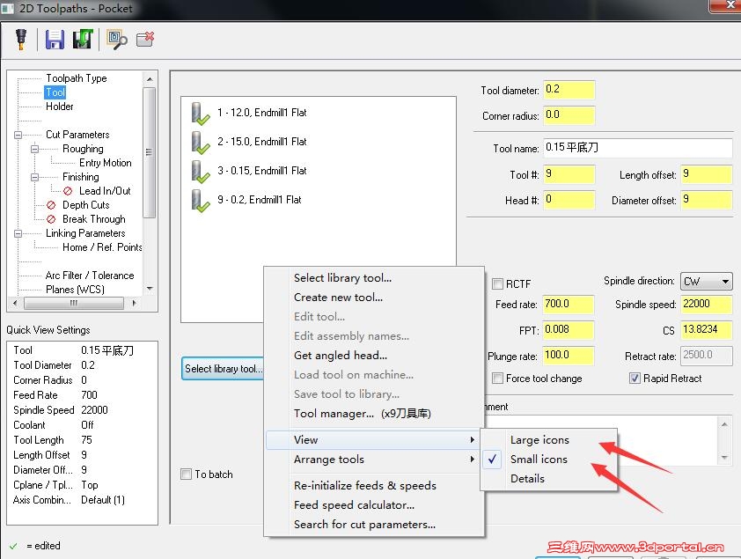Click the disabled icon next to Depth Cuts
The image size is (741, 559).
point(51,205)
